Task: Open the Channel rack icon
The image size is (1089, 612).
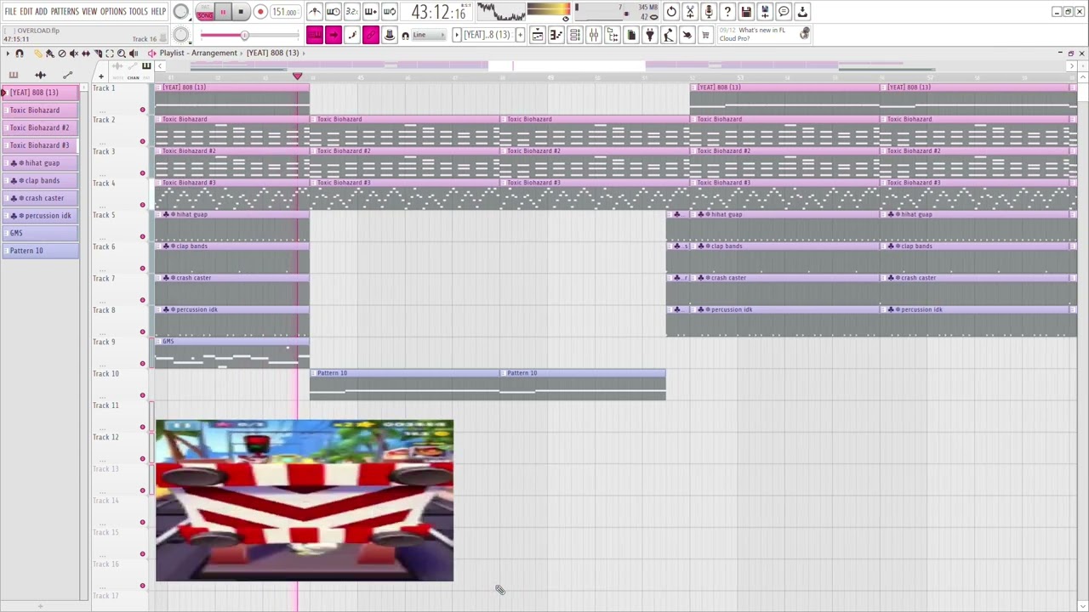Action: point(574,35)
